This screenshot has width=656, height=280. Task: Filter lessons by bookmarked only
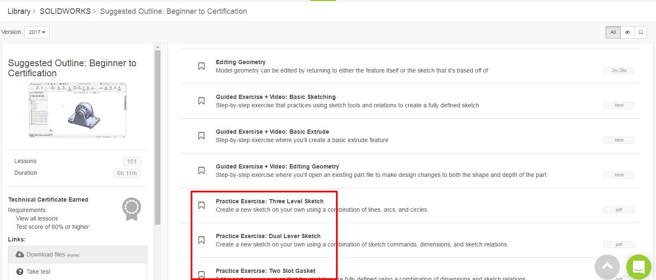point(640,32)
